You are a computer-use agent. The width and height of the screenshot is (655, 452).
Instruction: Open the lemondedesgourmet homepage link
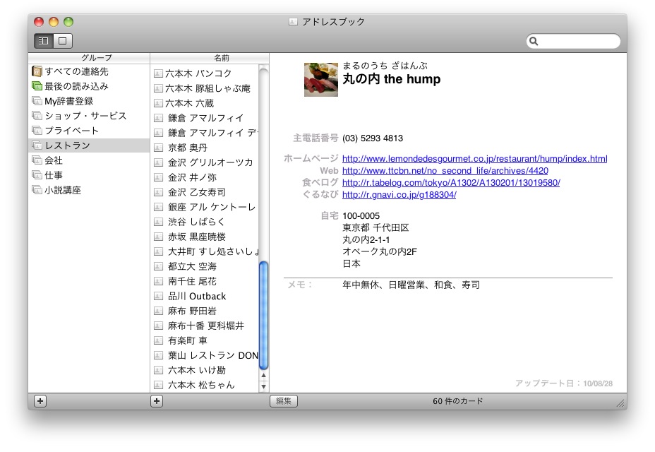474,159
